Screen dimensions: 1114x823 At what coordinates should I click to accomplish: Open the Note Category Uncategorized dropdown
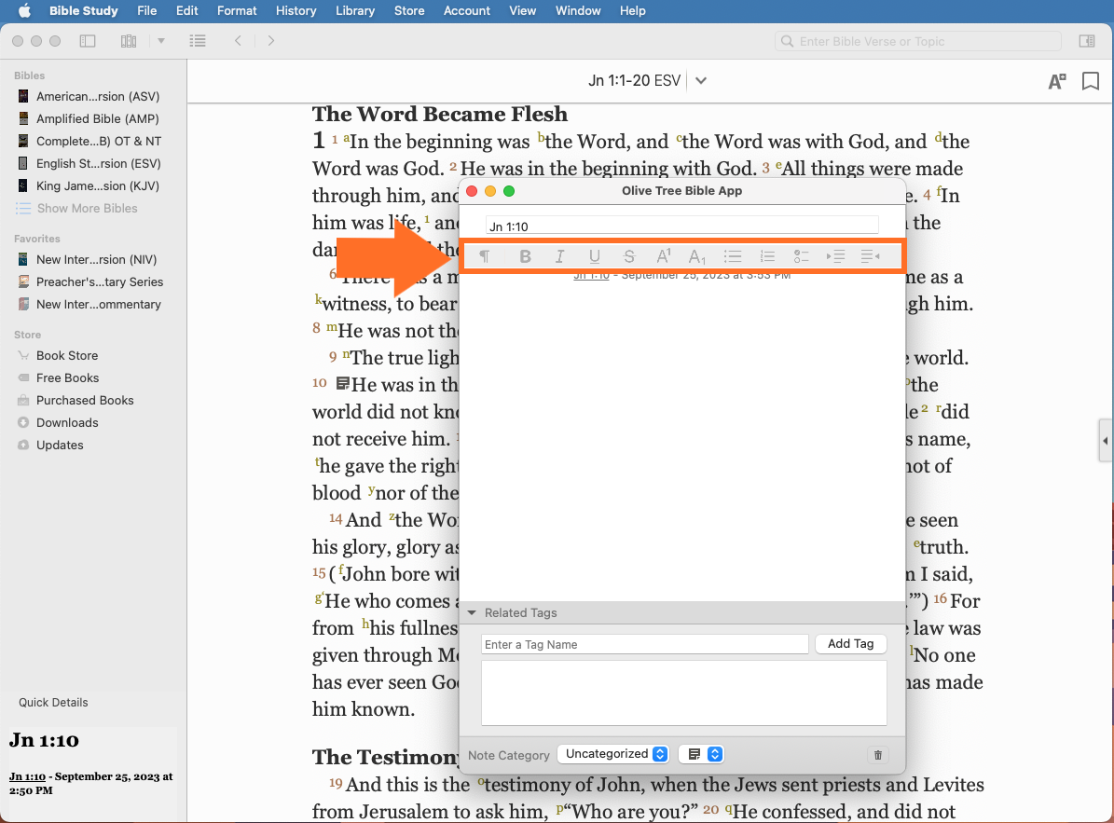click(x=615, y=754)
